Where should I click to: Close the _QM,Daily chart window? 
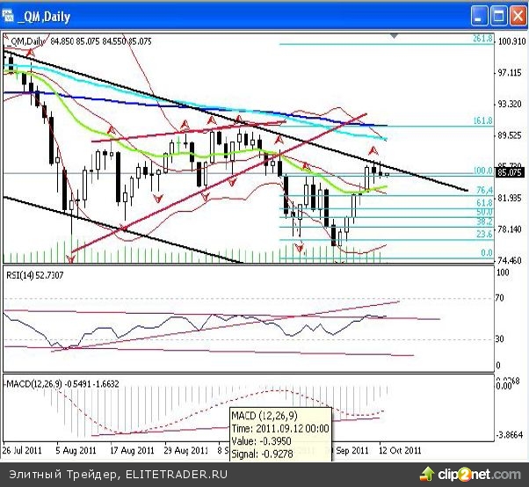pyautogui.click(x=517, y=15)
